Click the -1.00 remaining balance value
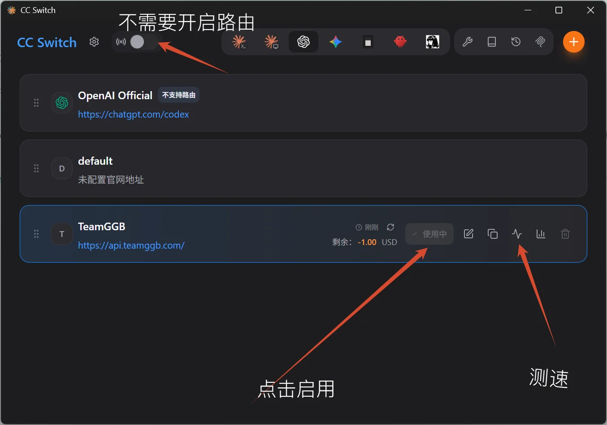 pyautogui.click(x=367, y=242)
